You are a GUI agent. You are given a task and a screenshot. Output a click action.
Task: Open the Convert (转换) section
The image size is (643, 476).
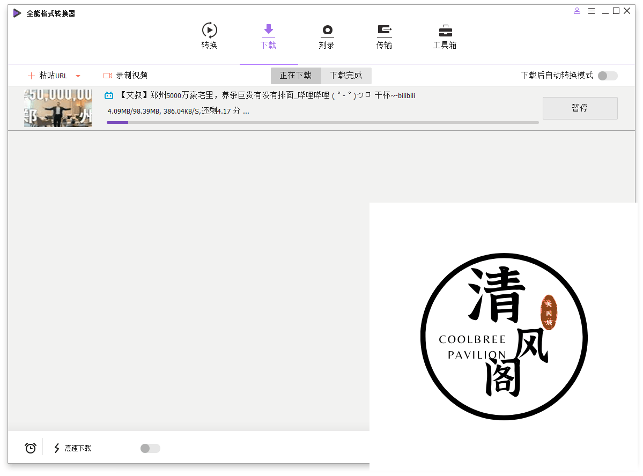(209, 36)
